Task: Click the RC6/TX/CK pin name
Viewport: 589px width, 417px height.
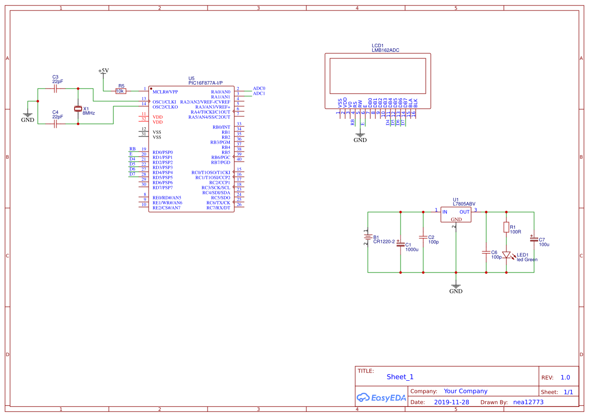Action: (x=218, y=202)
